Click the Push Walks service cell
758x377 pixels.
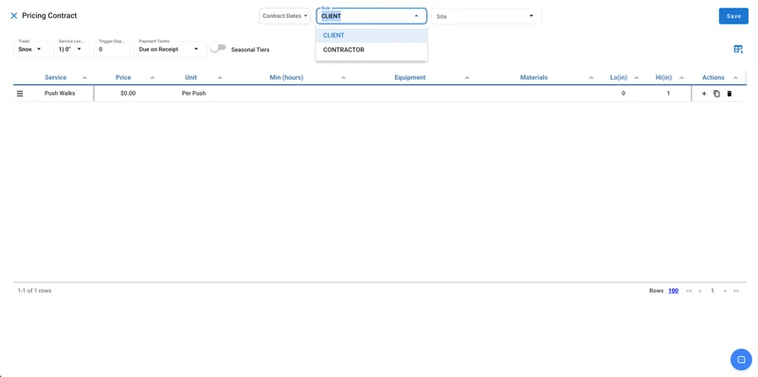point(60,93)
